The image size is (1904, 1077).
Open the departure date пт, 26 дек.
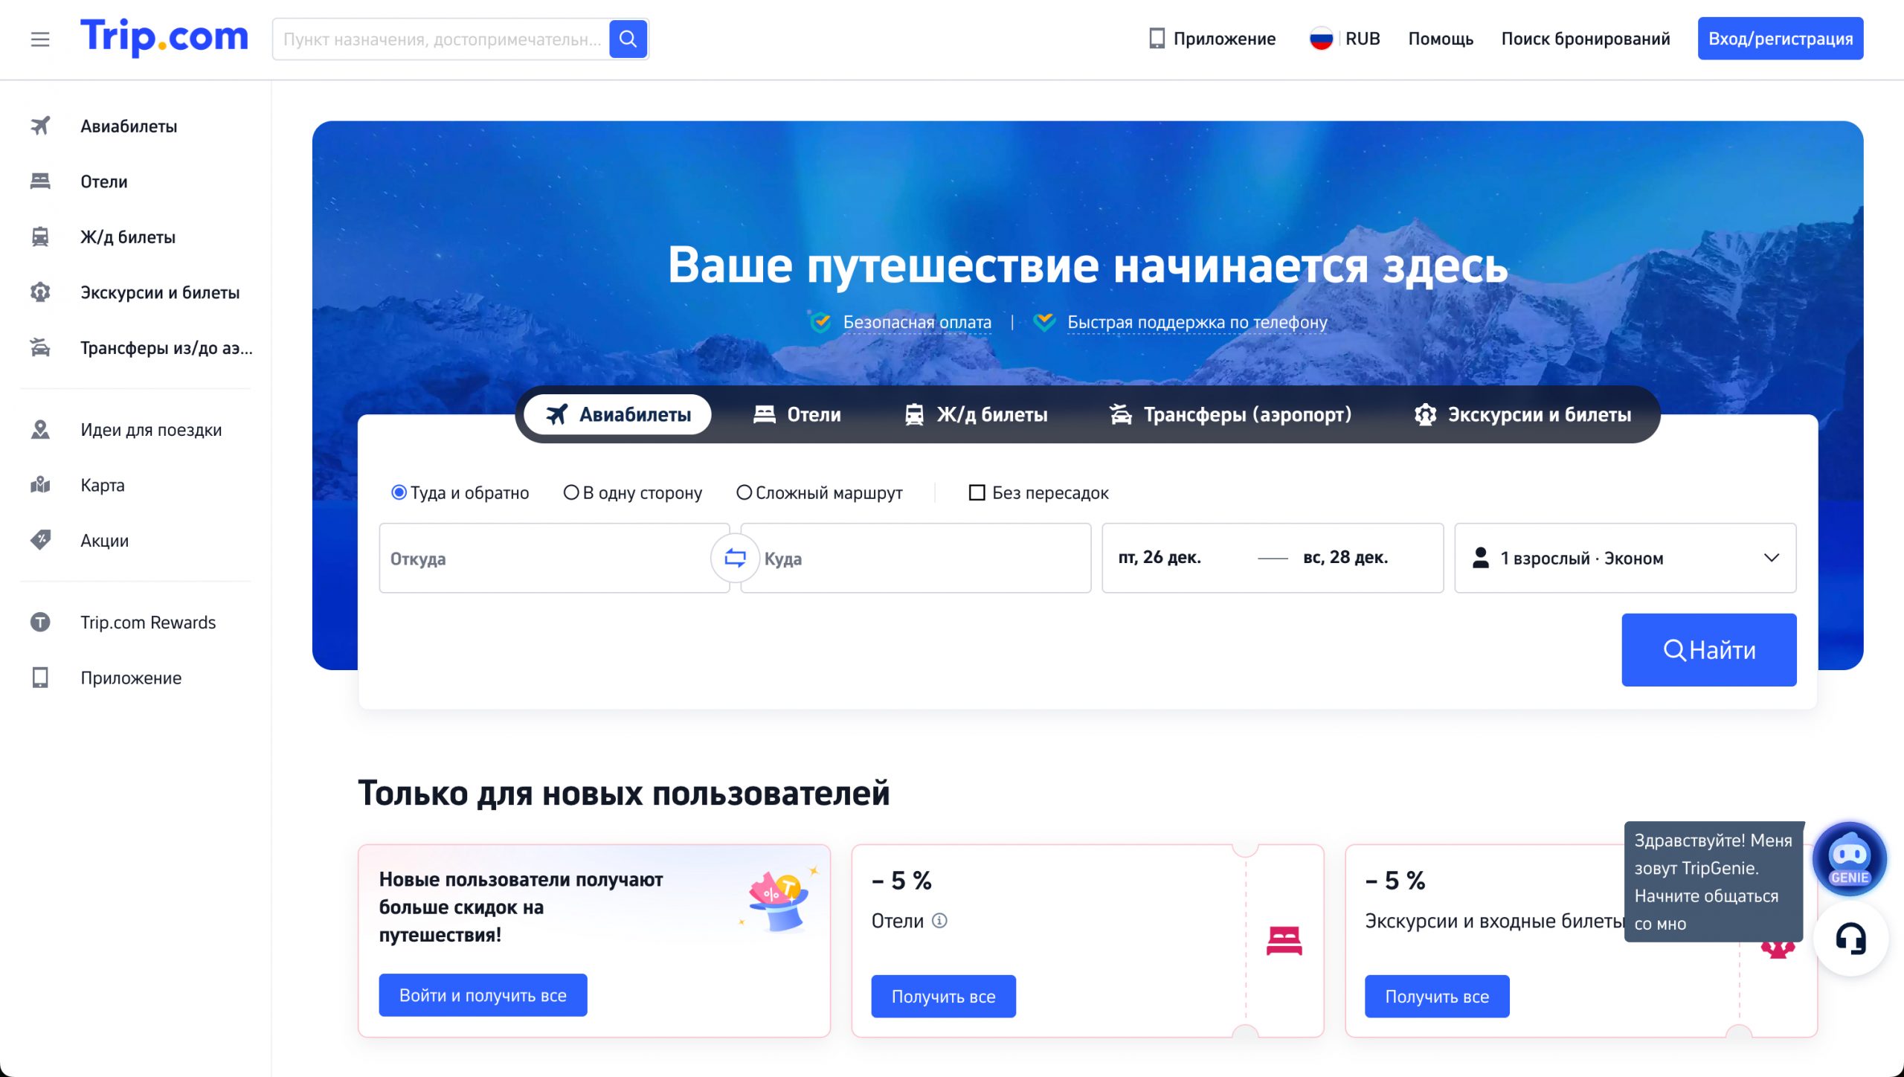(x=1160, y=558)
